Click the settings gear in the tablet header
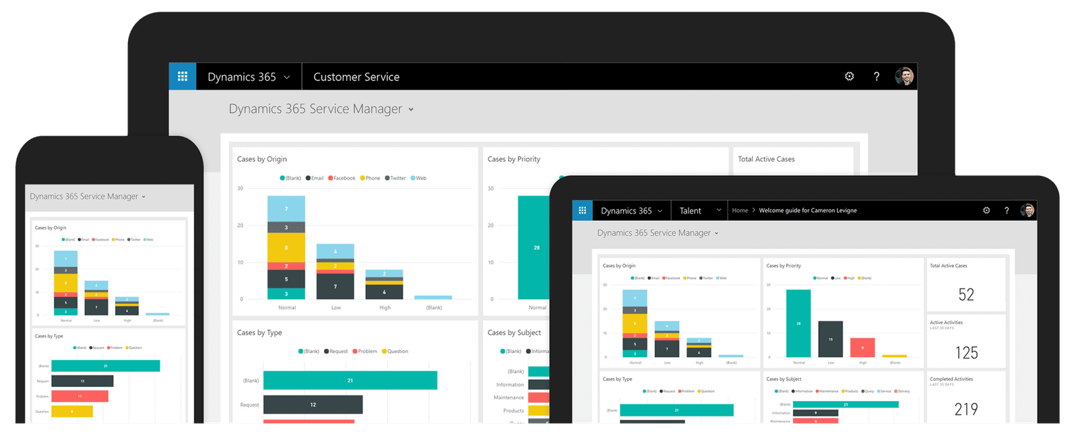The width and height of the screenshot is (1078, 440). point(986,210)
